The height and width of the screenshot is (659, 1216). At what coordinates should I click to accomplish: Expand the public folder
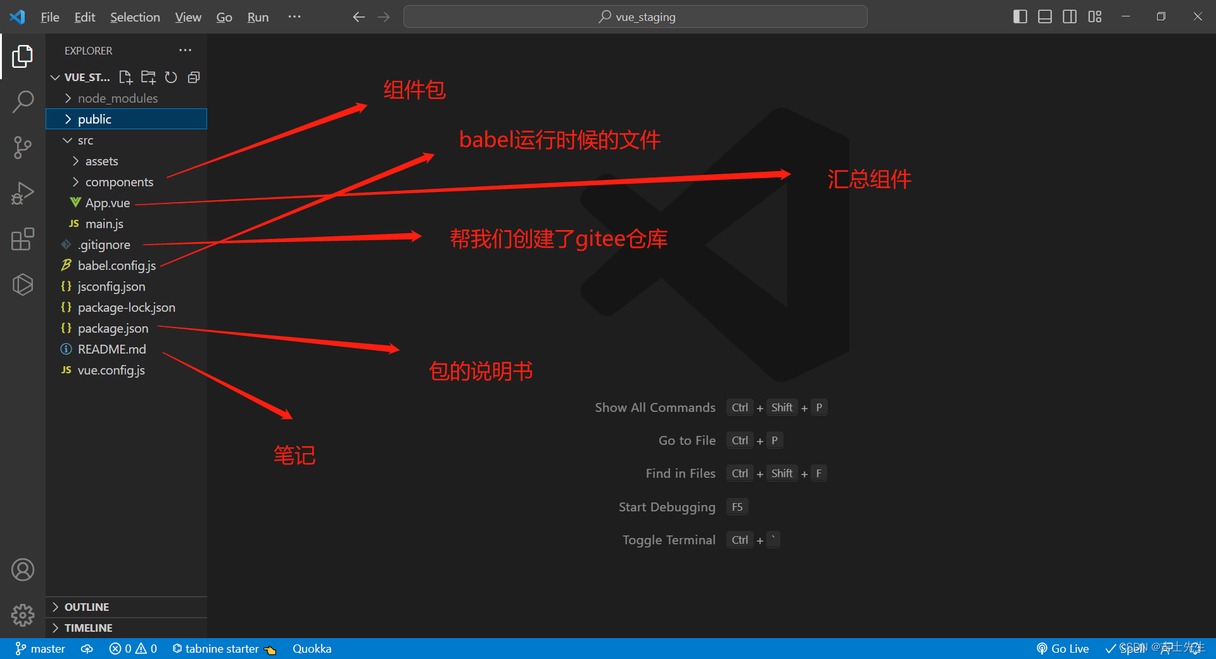point(127,119)
